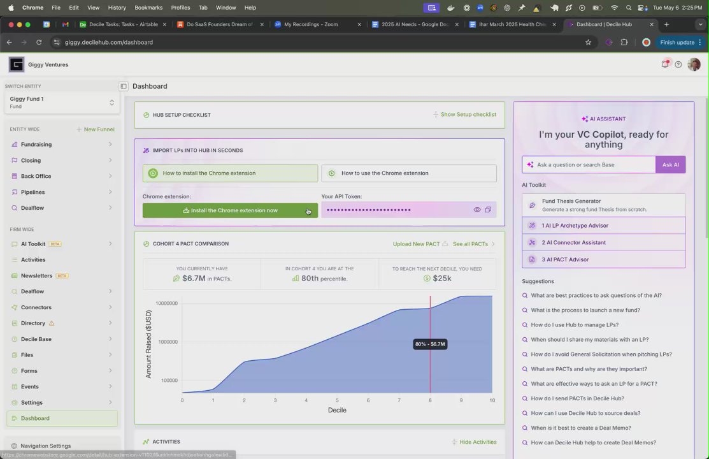Screen dimensions: 709x459
Task: Open 1 AI LP Archetype Advisor
Action: pos(604,226)
